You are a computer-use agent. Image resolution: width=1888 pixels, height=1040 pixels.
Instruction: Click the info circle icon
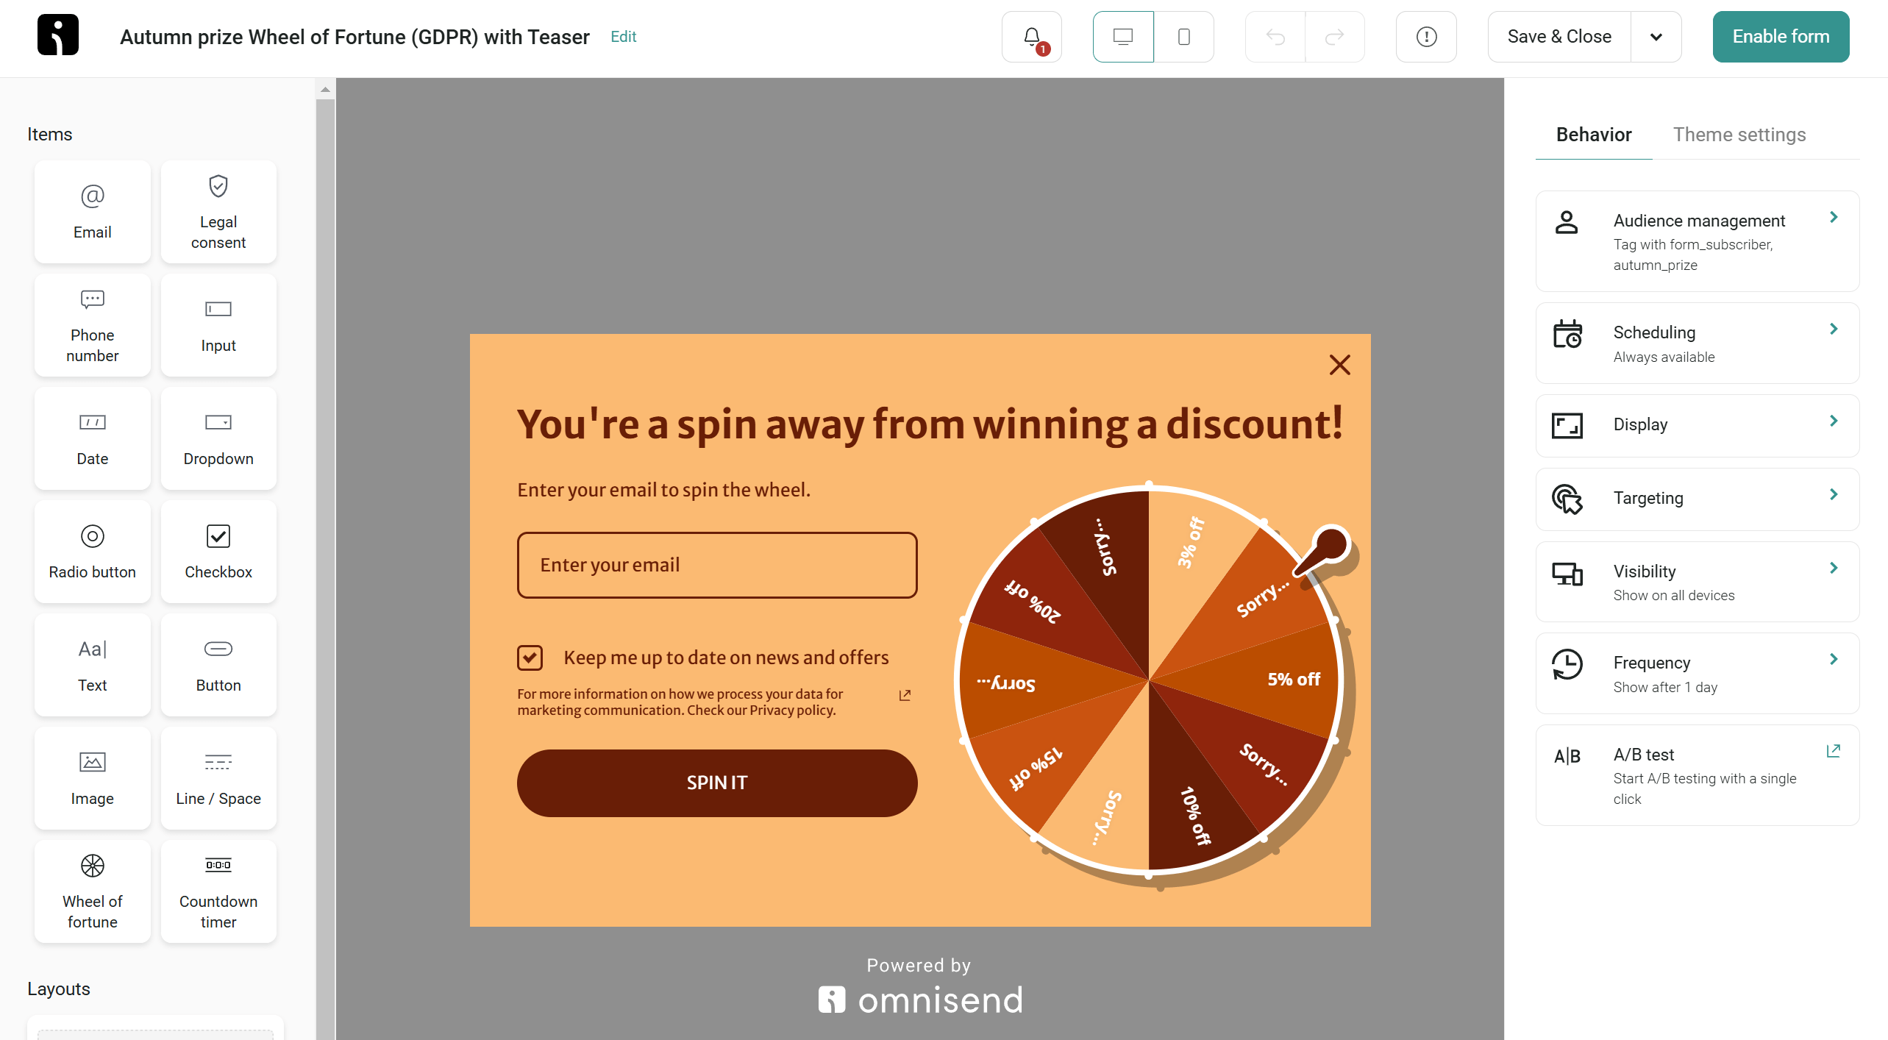click(x=1425, y=37)
